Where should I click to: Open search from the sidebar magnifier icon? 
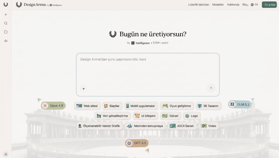[6, 23]
